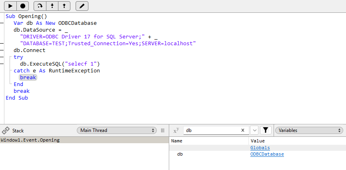Open the ODBCDatabase value link
346x170 pixels.
pos(267,154)
